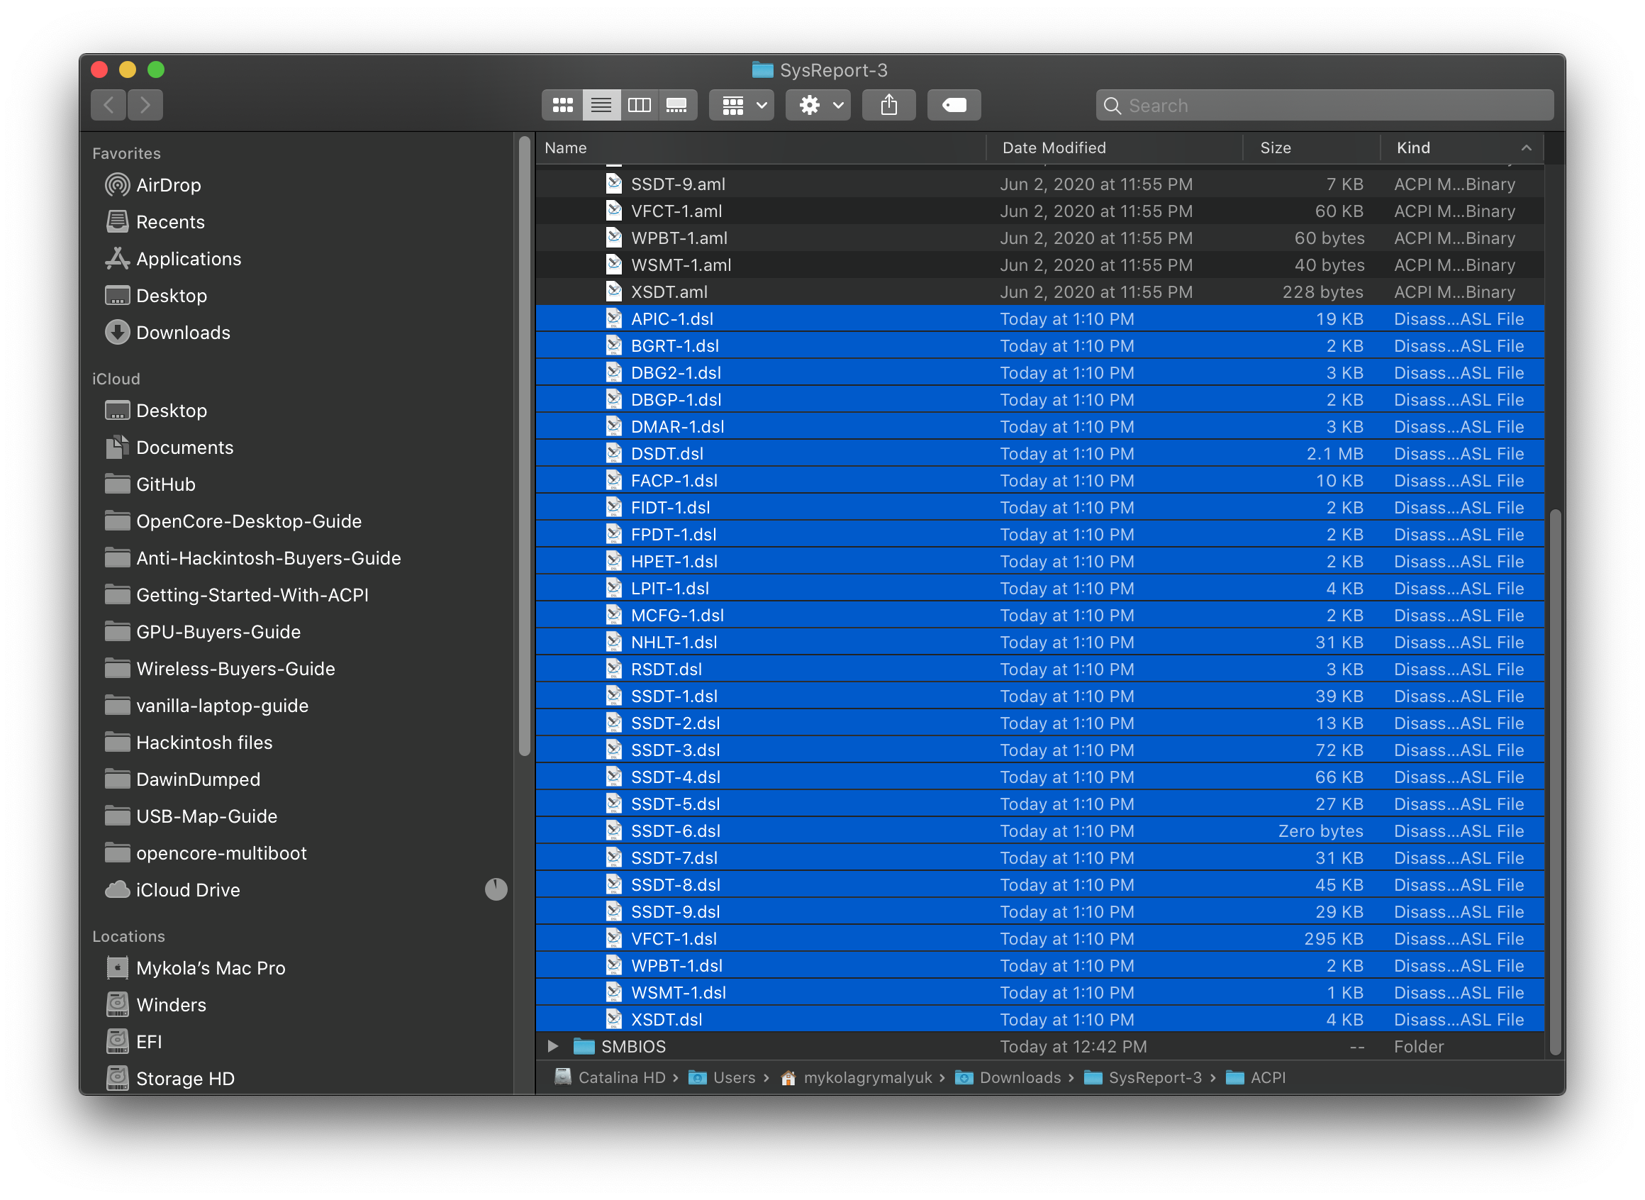Switch to gallery view mode

click(x=677, y=106)
